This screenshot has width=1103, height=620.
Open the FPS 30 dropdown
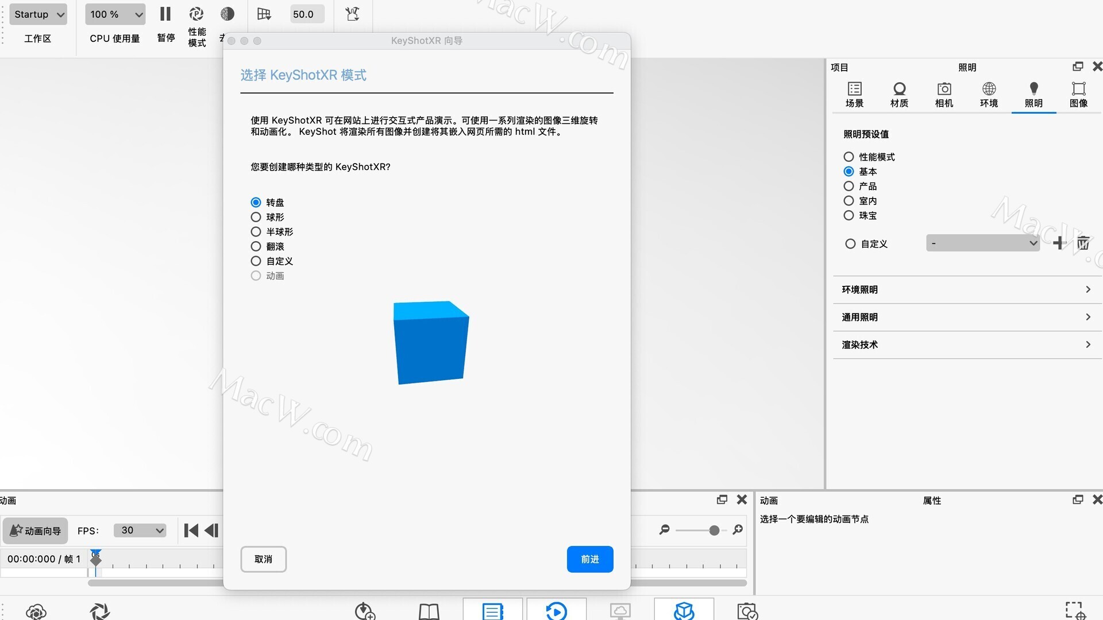pos(140,530)
